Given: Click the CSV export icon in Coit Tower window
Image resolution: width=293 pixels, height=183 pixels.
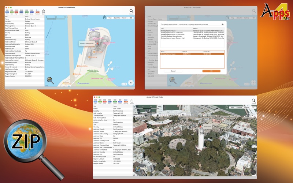Looking at the screenshot, I should [100, 101].
